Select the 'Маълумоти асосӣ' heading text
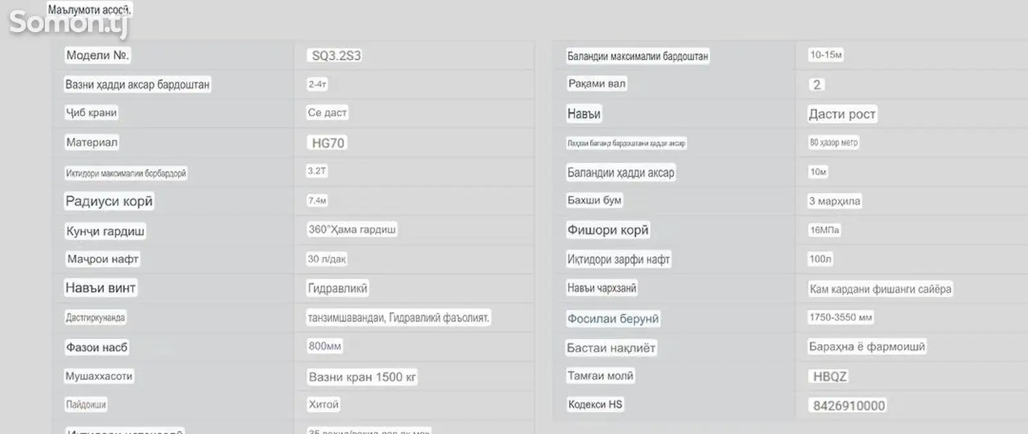The width and height of the screenshot is (1028, 434). click(89, 10)
